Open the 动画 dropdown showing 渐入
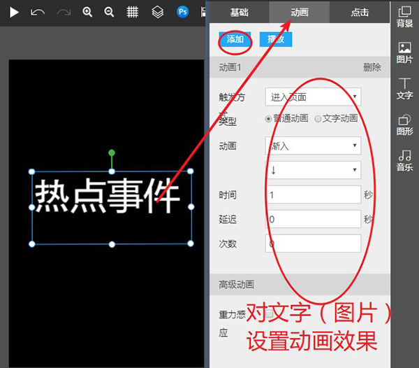The height and width of the screenshot is (368, 419). click(313, 146)
